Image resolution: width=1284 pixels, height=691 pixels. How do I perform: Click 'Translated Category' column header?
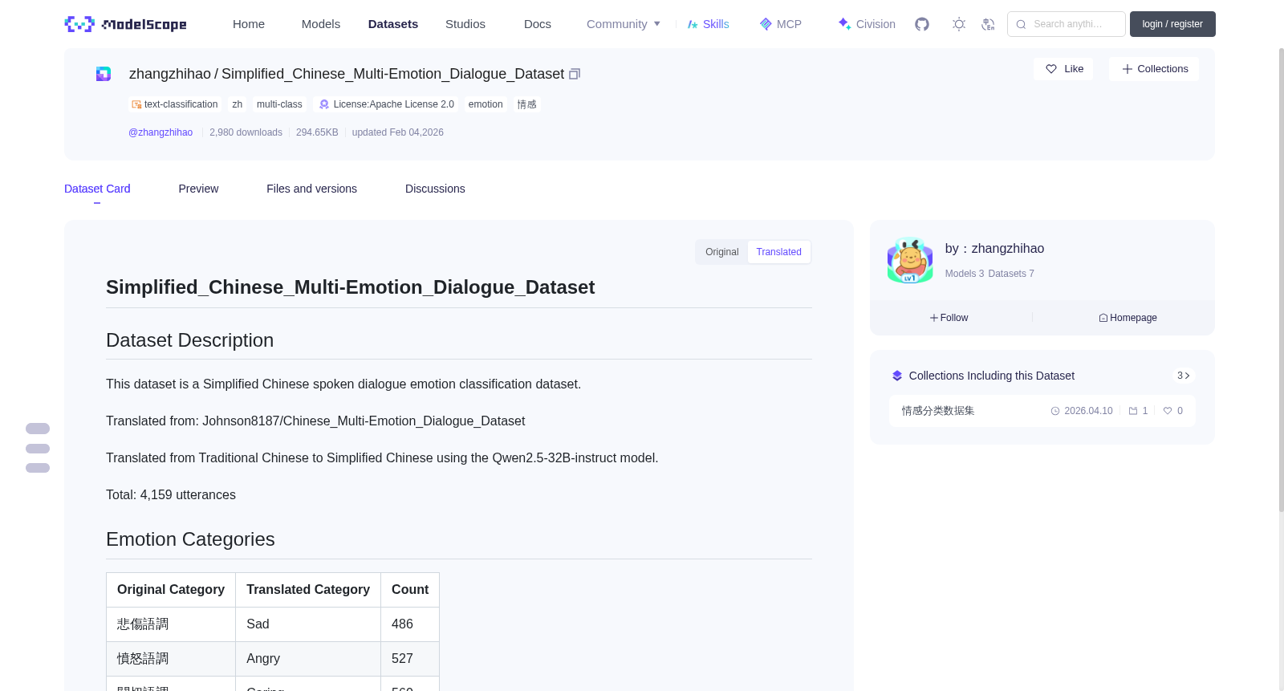308,590
